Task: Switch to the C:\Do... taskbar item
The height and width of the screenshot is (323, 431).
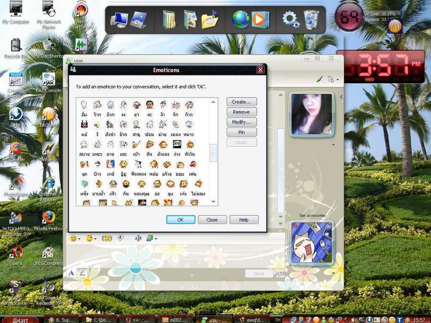Action: point(99,320)
